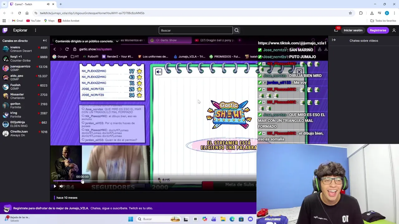
Task: Go to the browser home page
Action: point(27,13)
